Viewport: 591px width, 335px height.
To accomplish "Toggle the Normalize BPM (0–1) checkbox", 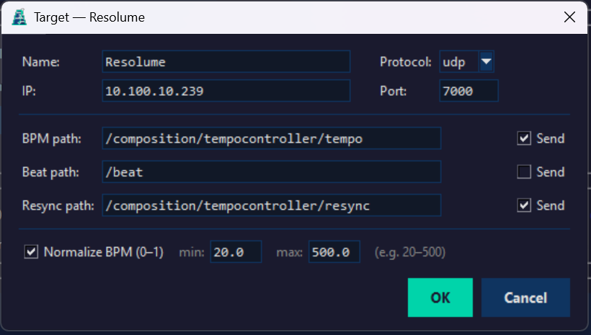I will coord(31,251).
